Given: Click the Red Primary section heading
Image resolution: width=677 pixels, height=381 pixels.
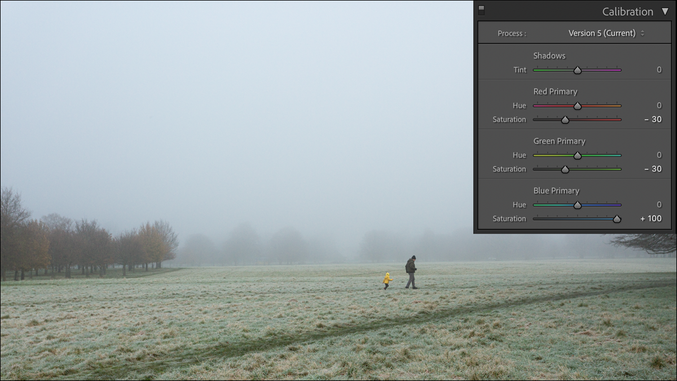Looking at the screenshot, I should [x=555, y=91].
